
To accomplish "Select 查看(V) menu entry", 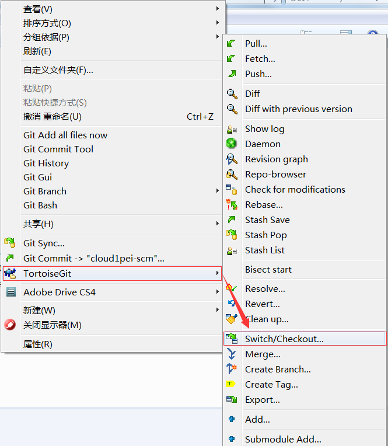I will click(113, 9).
